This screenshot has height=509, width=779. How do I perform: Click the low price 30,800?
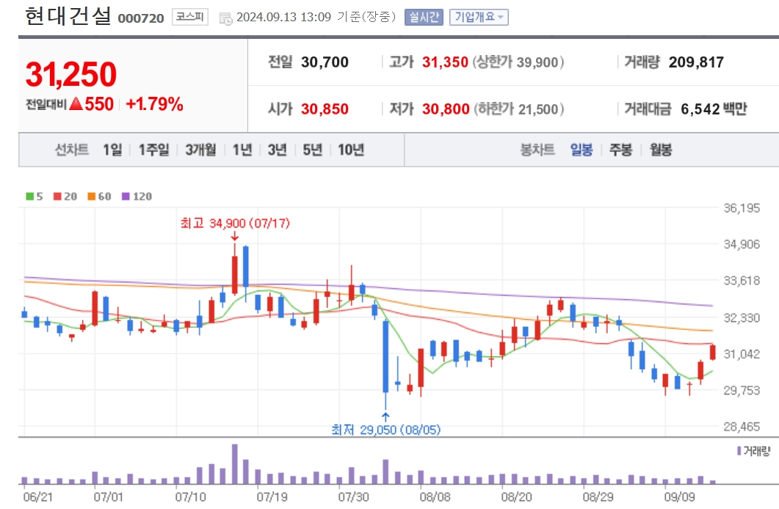[x=446, y=109]
